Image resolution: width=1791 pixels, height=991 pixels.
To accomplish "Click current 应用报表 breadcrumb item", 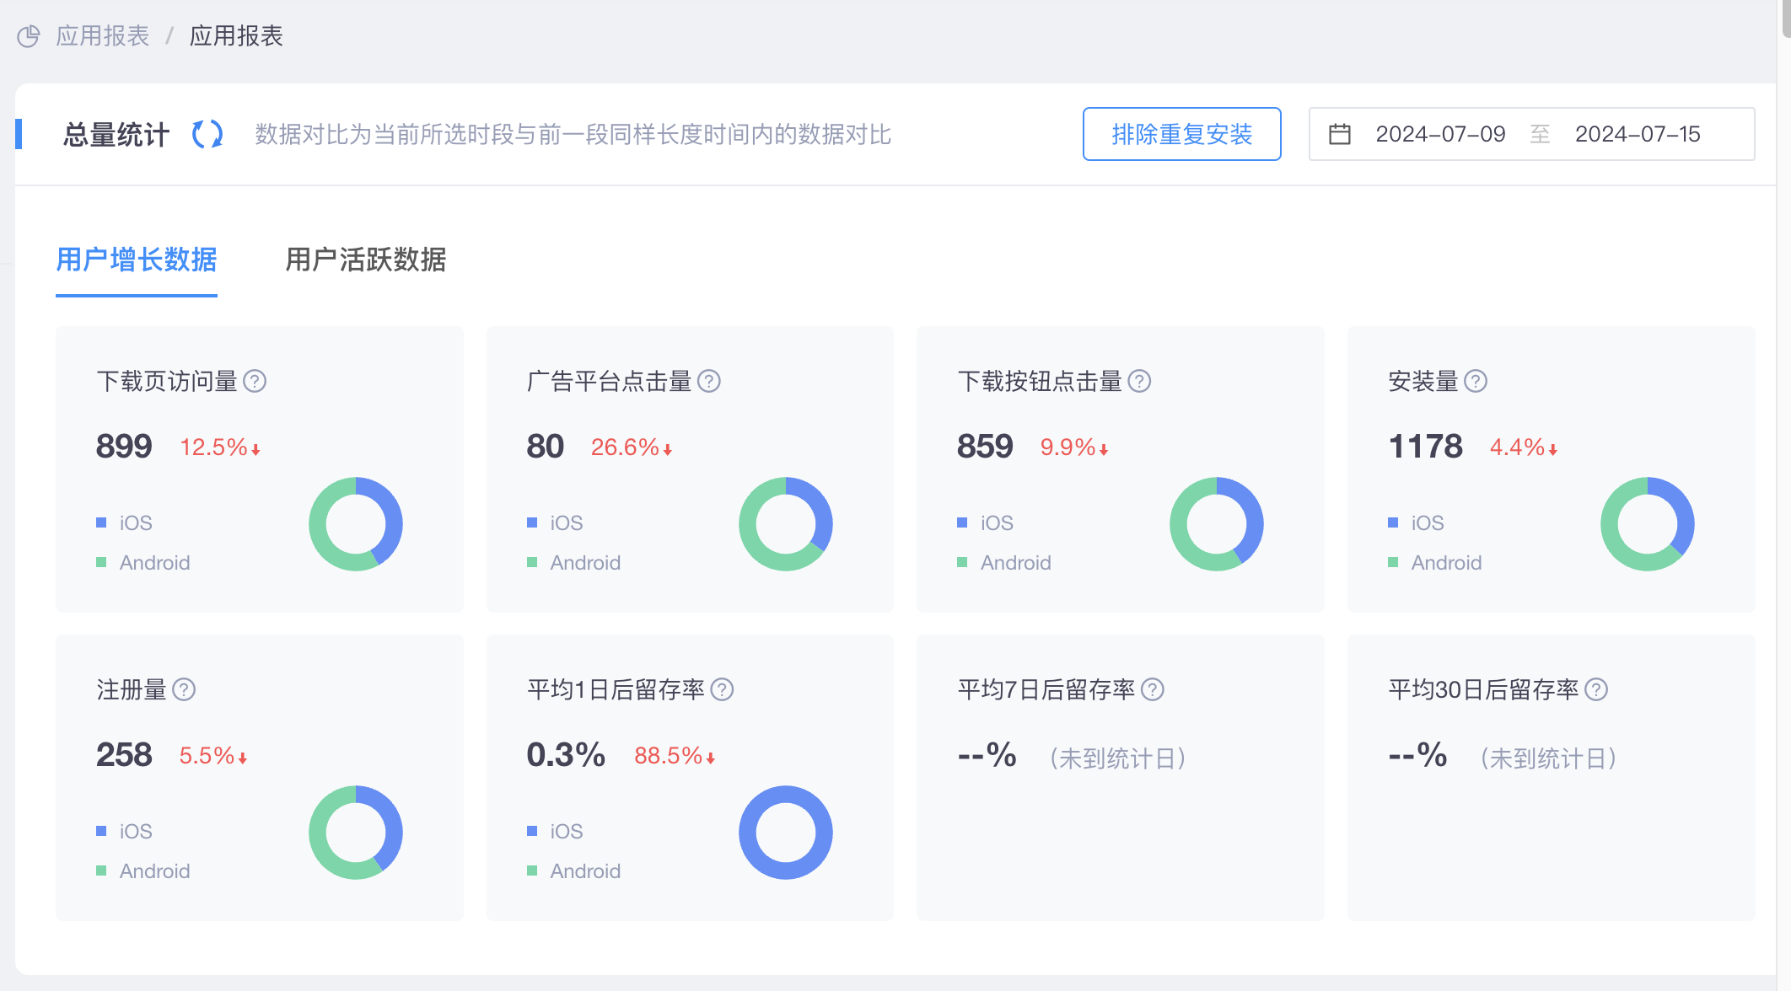I will click(236, 36).
